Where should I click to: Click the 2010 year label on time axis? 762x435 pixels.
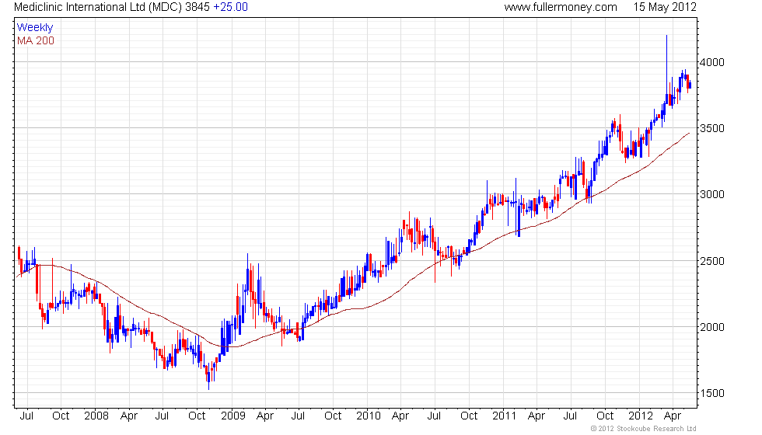[369, 416]
